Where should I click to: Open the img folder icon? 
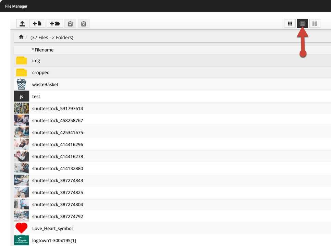tap(22, 60)
